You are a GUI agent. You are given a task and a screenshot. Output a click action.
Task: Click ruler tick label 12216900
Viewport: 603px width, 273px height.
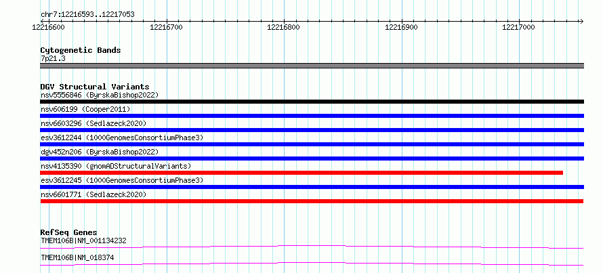pyautogui.click(x=401, y=27)
